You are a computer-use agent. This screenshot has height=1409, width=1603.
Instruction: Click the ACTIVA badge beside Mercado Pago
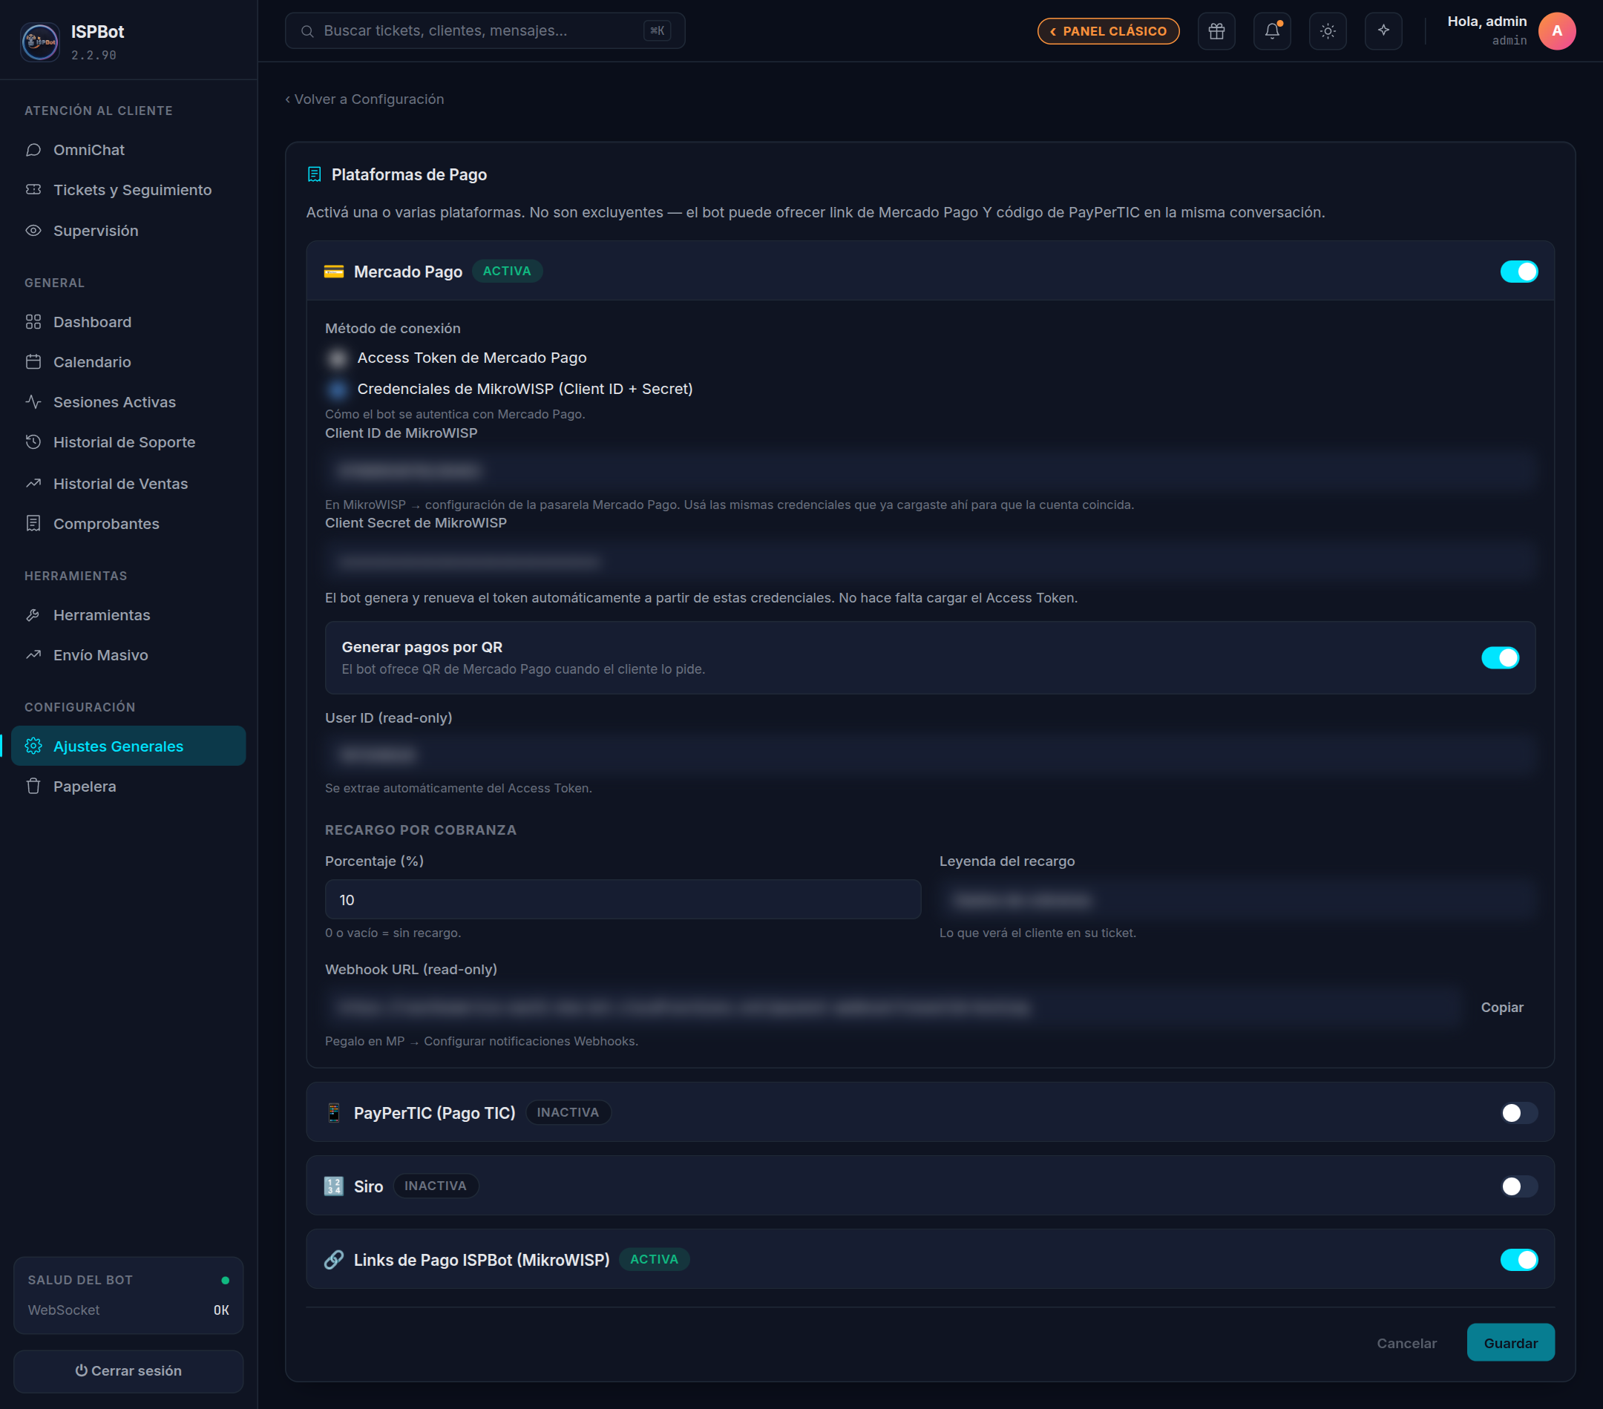tap(507, 272)
